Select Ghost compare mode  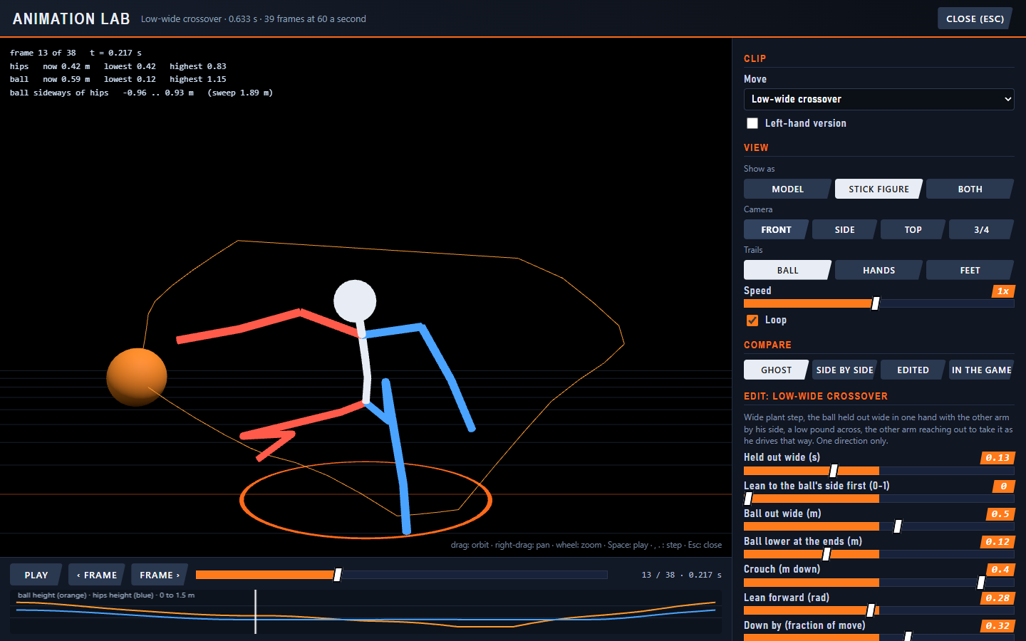pos(776,370)
